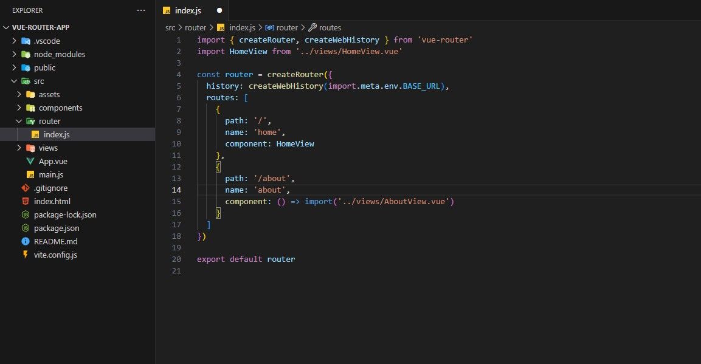
Task: Click 'router' in the breadcrumb path
Action: 195,27
